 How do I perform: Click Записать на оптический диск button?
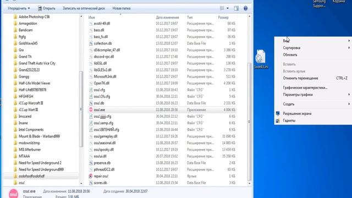click(84, 8)
